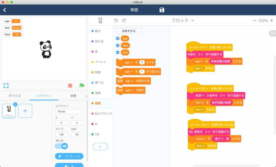Click the text variable reporter block
The image size is (276, 167).
tap(125, 52)
